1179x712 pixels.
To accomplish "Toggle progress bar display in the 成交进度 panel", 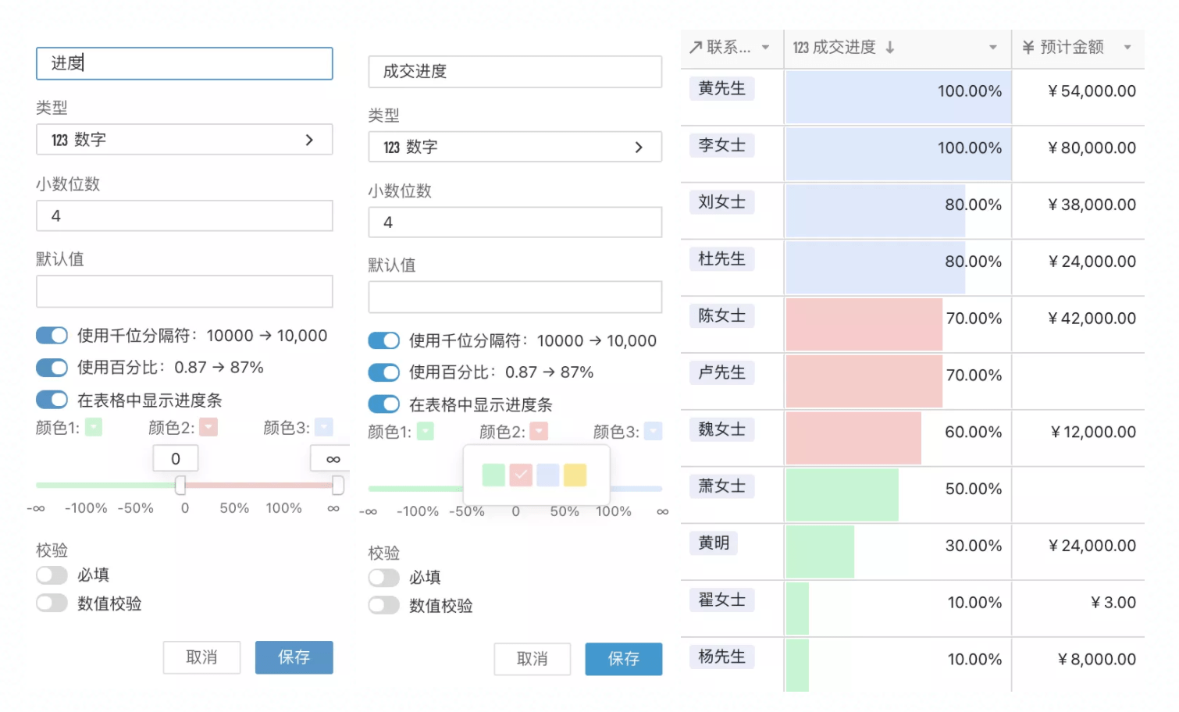I will pos(383,404).
